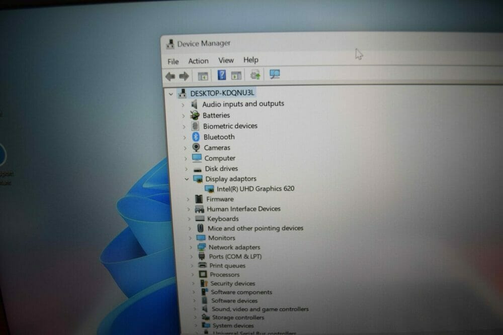Click the Processors chip icon
503x335 pixels.
(x=203, y=274)
